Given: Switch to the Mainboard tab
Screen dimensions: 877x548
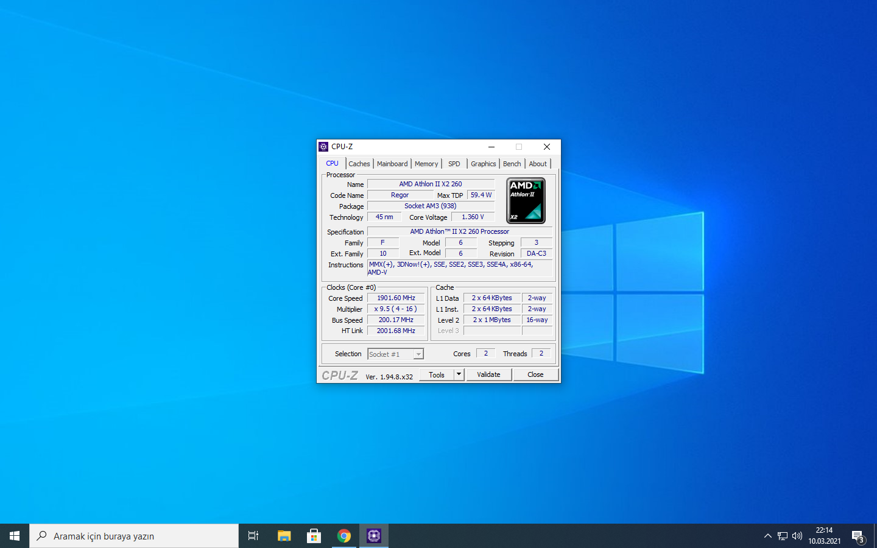Looking at the screenshot, I should coord(392,164).
